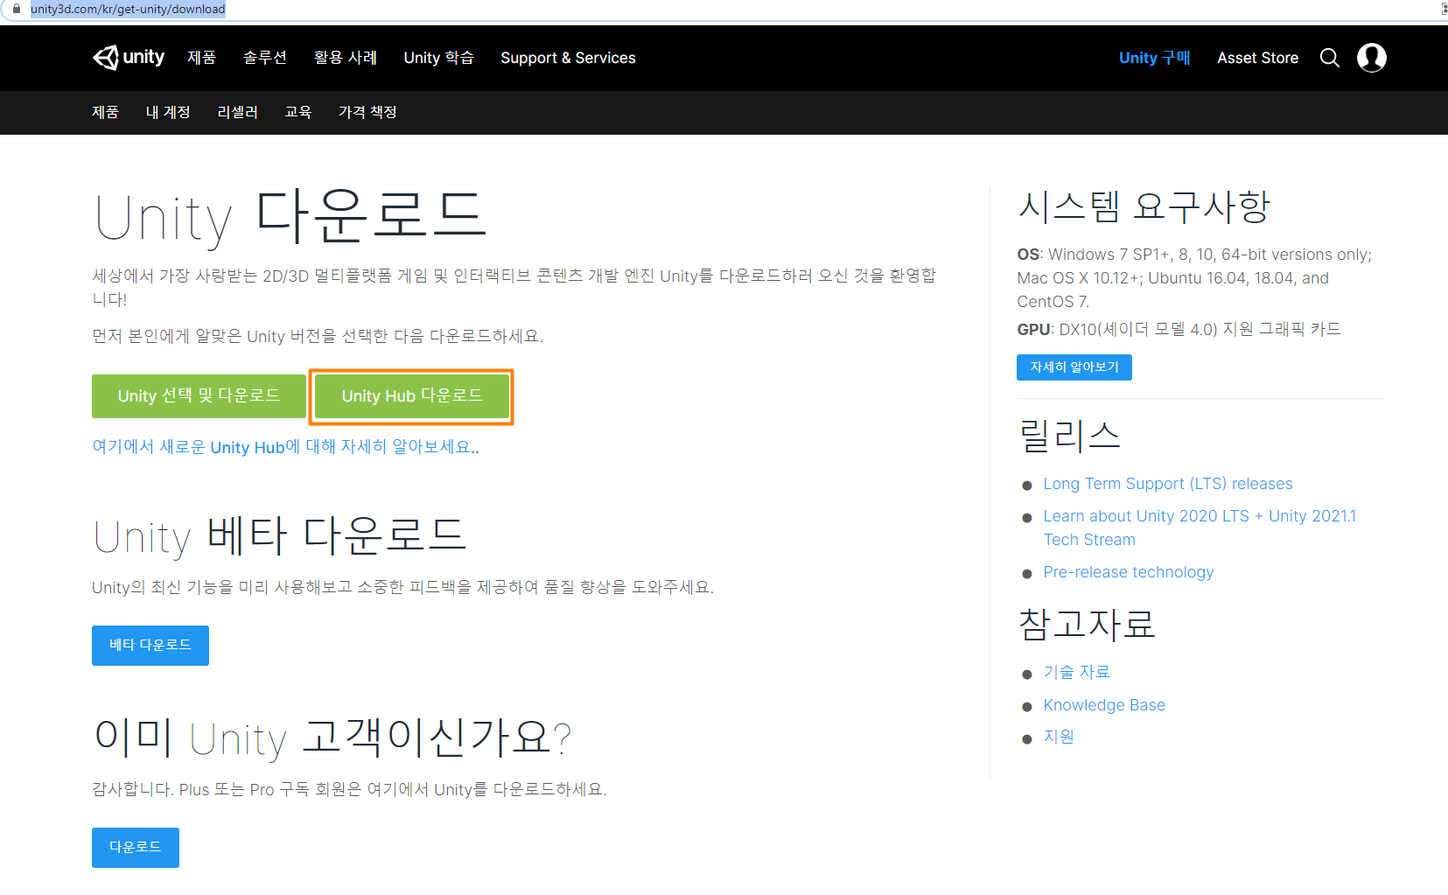Open the 활용 사례 navigation menu
Screen dimensions: 1448x895
tap(345, 58)
